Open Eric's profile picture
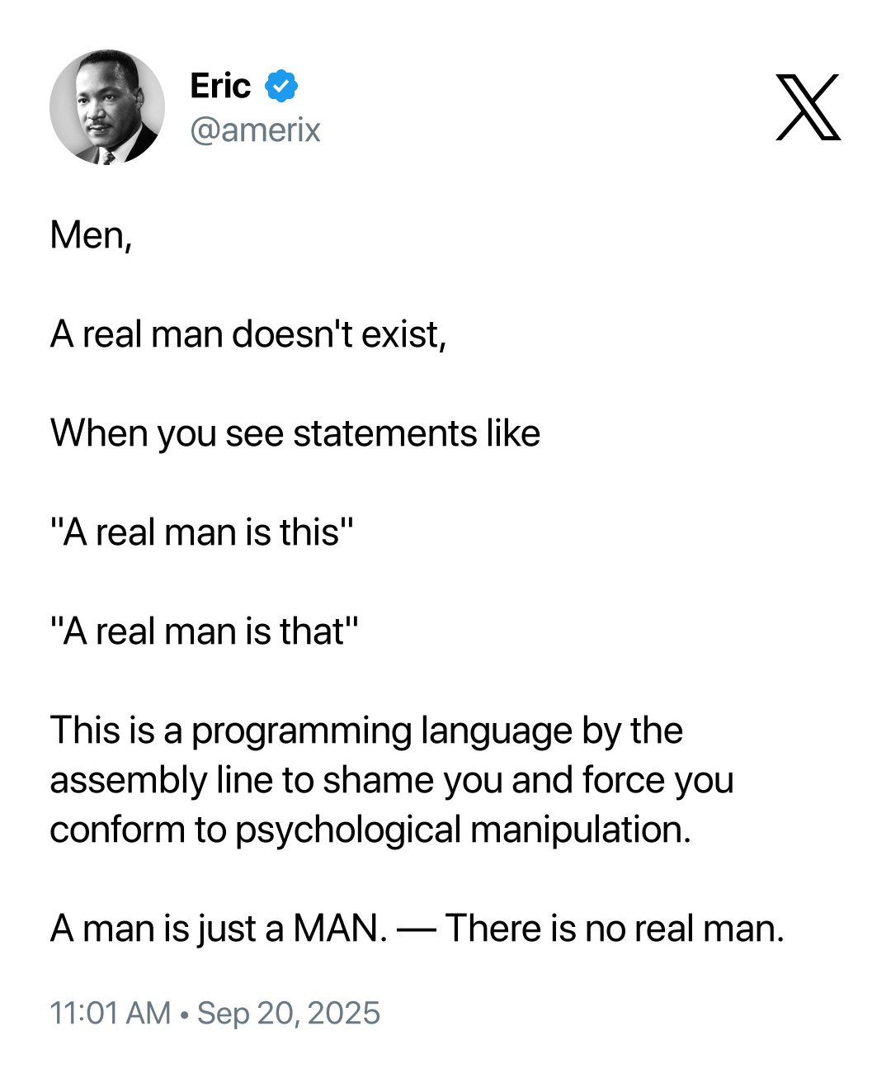This screenshot has width=891, height=1078. [107, 107]
